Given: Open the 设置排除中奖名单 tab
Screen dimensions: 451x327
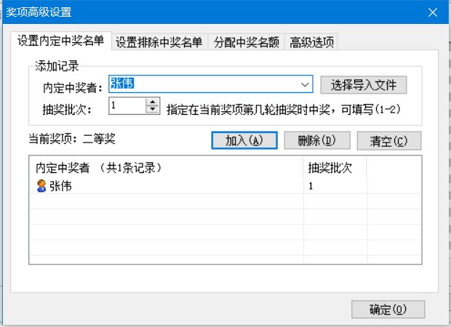Looking at the screenshot, I should (x=159, y=42).
